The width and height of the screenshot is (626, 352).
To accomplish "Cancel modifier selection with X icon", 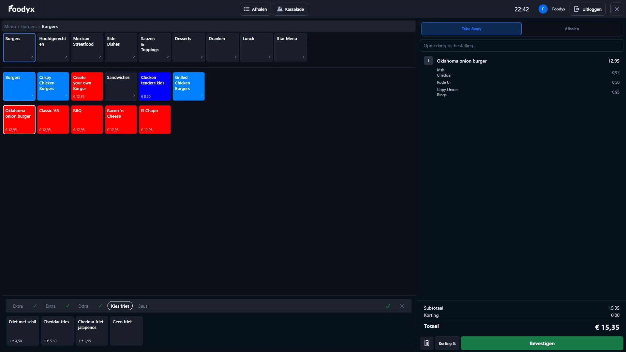I will point(402,306).
